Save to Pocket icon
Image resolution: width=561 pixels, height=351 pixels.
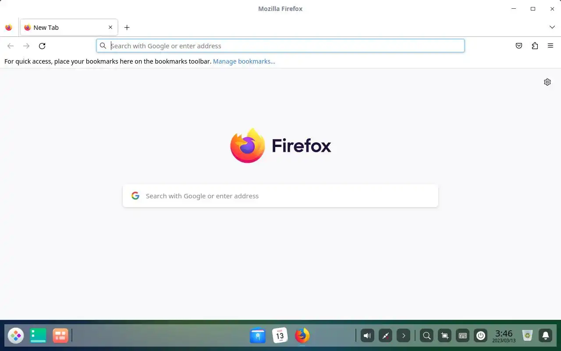click(x=519, y=46)
